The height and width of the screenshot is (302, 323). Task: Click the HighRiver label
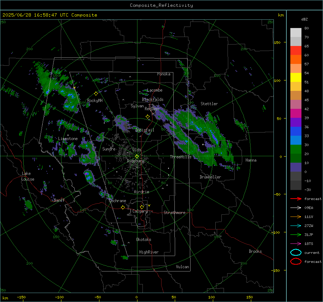(149, 252)
